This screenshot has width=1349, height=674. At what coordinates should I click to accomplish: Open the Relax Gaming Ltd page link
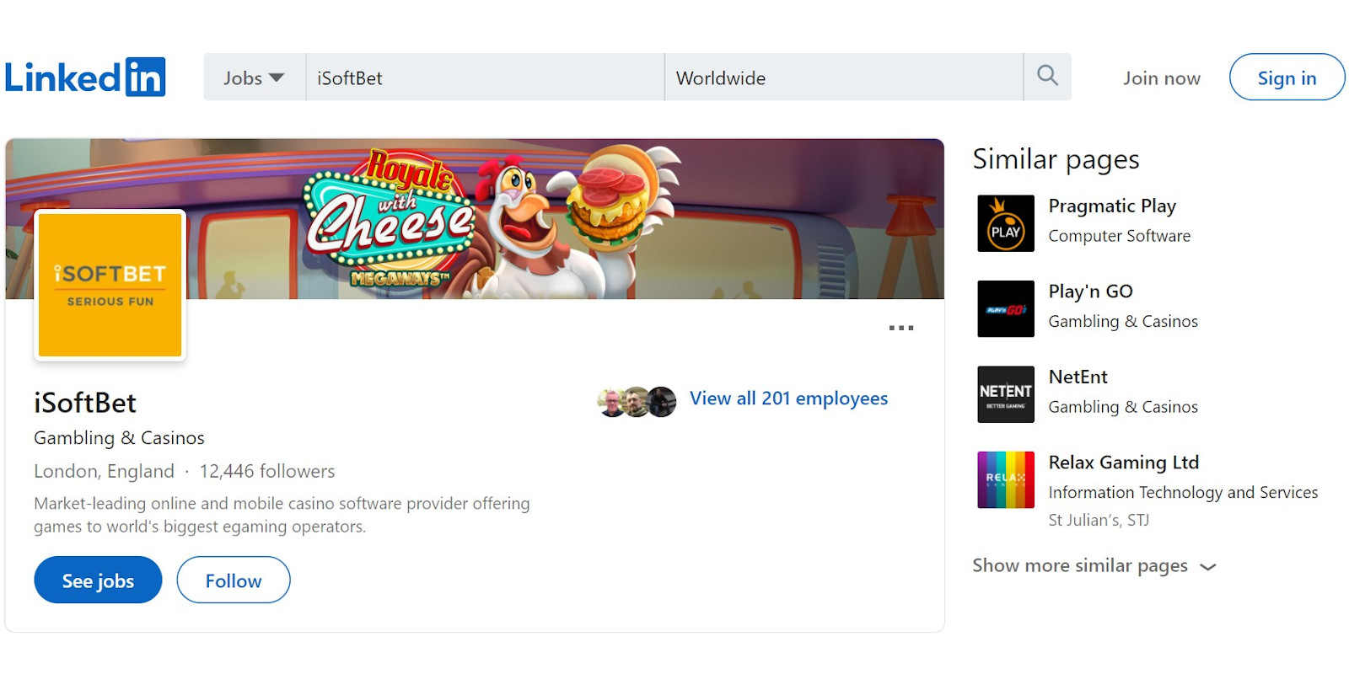point(1124,463)
